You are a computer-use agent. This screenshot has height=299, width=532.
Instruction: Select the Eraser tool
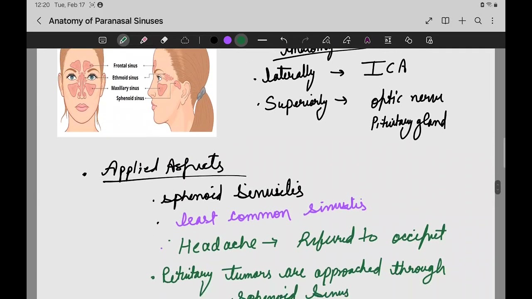click(x=164, y=40)
